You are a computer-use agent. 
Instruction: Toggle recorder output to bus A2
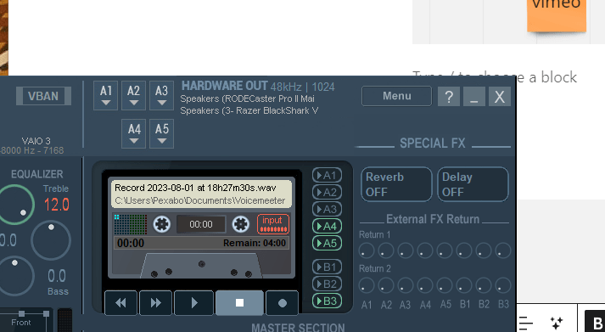[327, 192]
